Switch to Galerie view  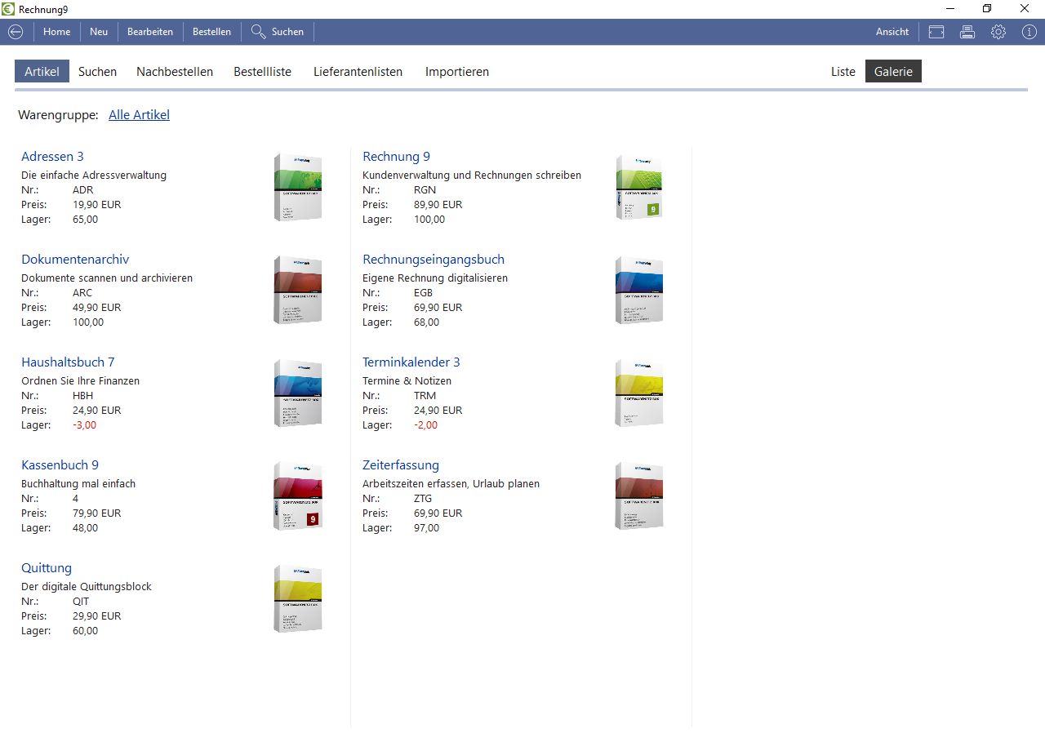(893, 72)
